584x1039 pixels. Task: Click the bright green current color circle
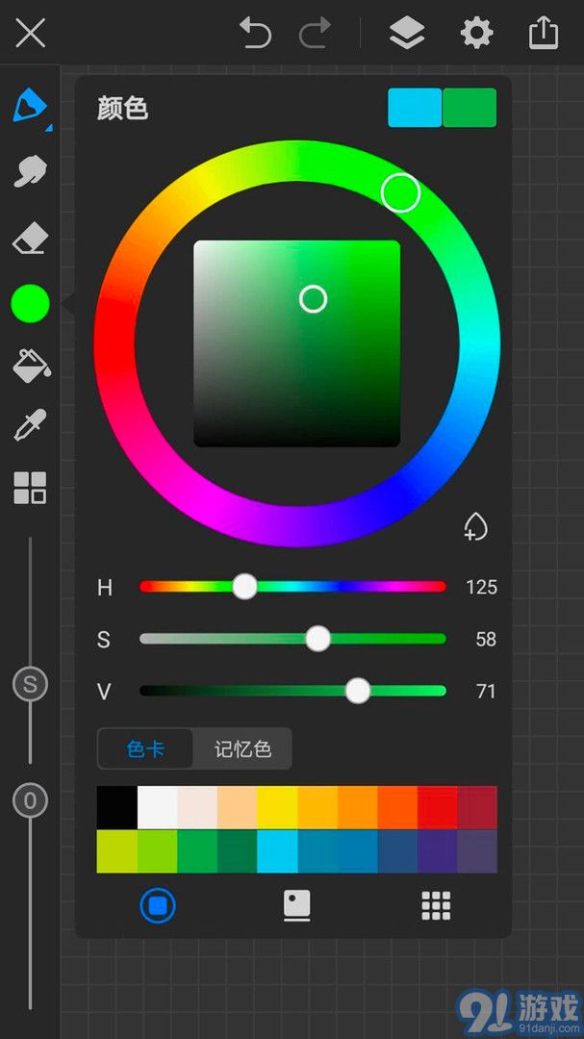(x=30, y=302)
